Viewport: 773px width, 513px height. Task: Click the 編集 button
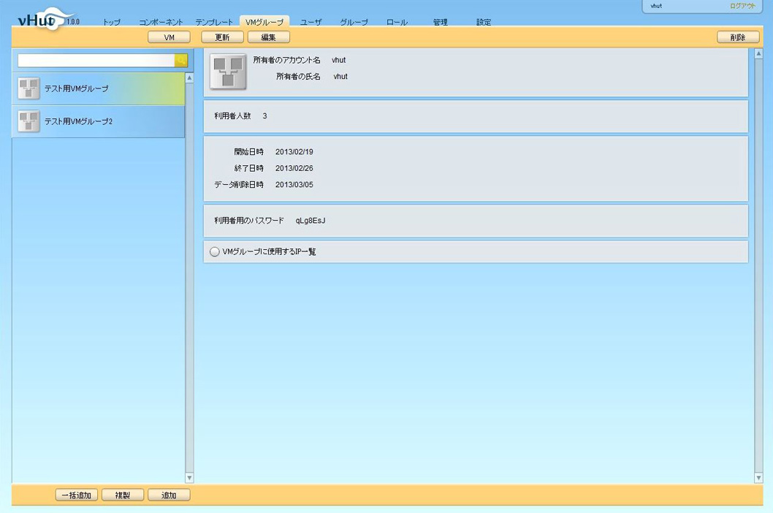[x=269, y=37]
